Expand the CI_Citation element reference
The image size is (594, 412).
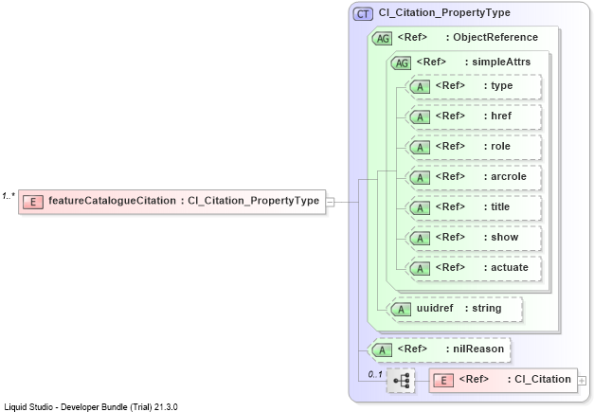[x=582, y=380]
